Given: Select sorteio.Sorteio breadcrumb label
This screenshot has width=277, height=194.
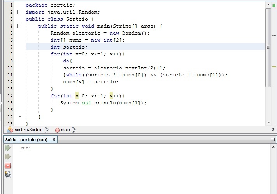Looking at the screenshot, I should (29, 130).
